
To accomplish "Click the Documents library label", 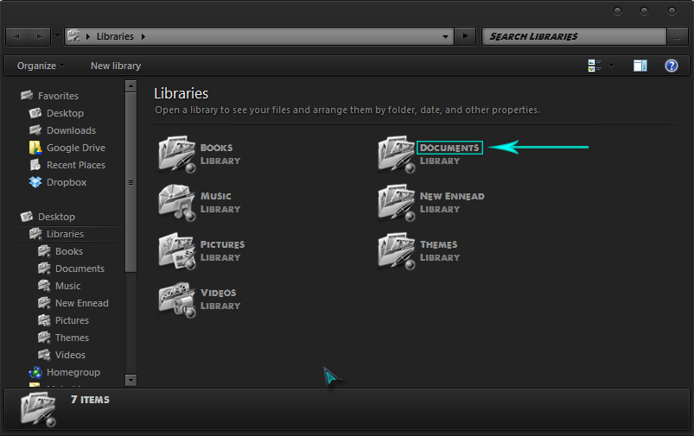I will coord(449,148).
